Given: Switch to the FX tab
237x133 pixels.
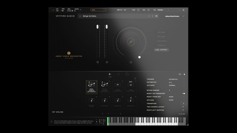Looking at the screenshot, I should [127, 74].
